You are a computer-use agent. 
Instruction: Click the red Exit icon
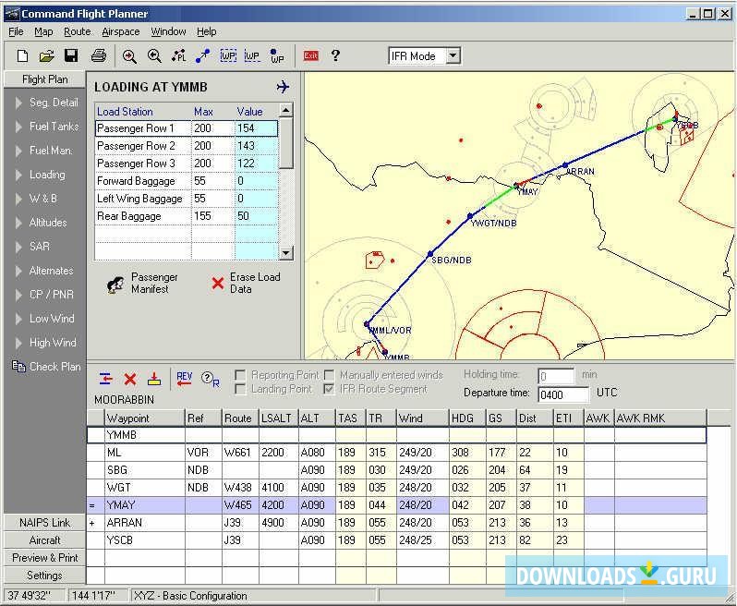click(310, 56)
